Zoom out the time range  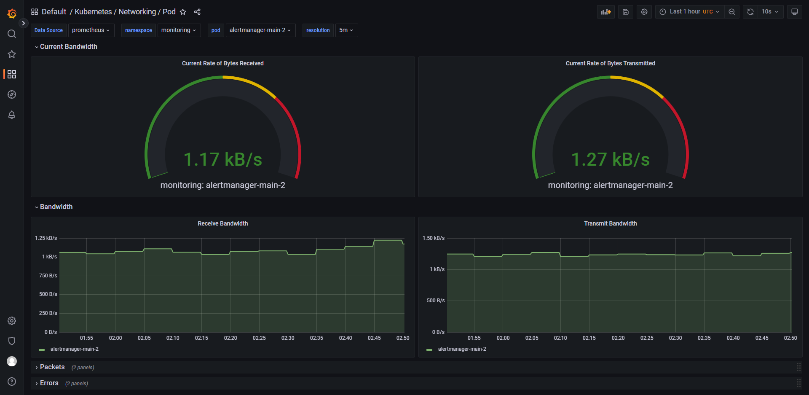pyautogui.click(x=732, y=12)
